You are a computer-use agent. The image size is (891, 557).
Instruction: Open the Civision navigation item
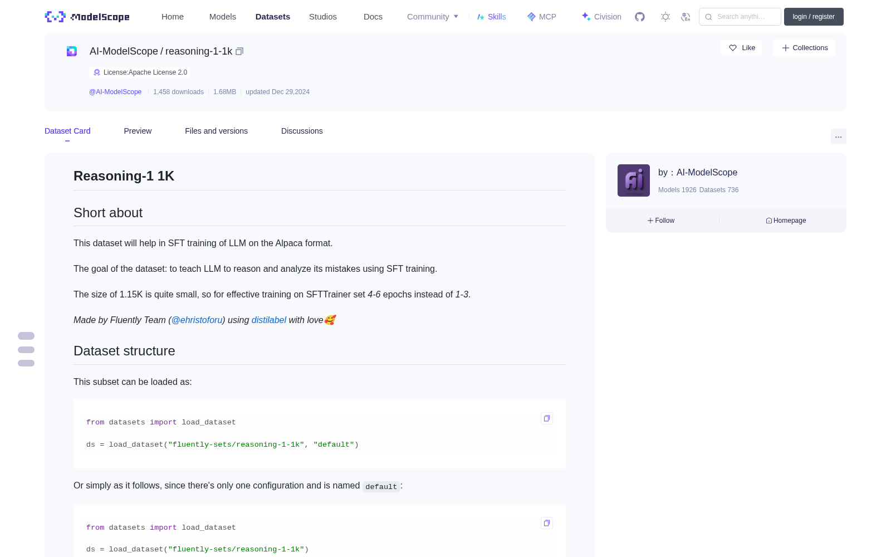[601, 17]
